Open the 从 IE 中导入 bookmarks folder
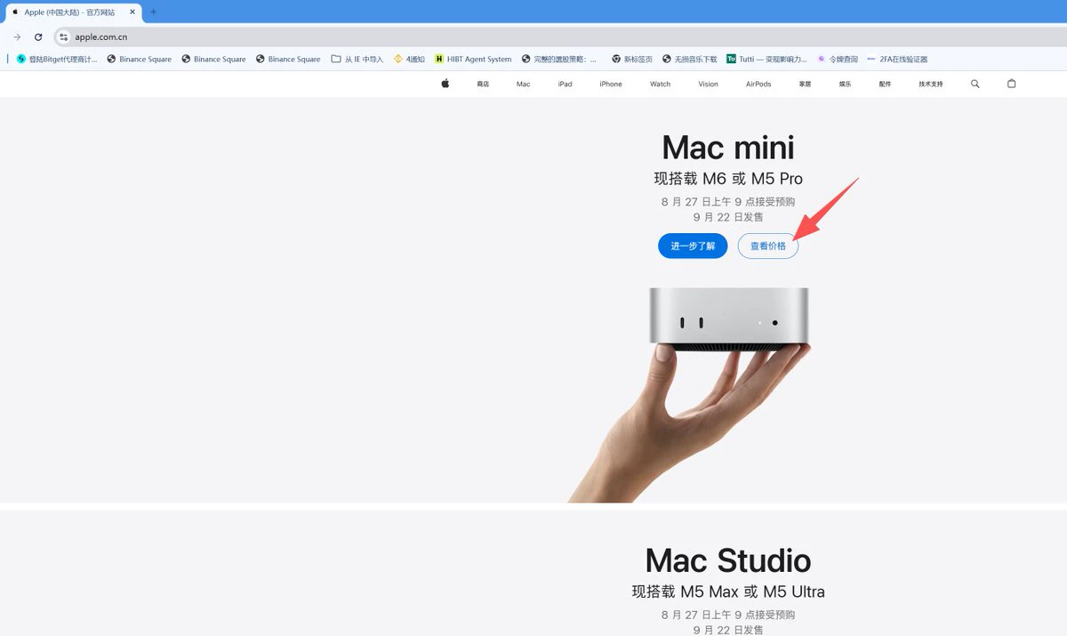1067x636 pixels. coord(357,60)
